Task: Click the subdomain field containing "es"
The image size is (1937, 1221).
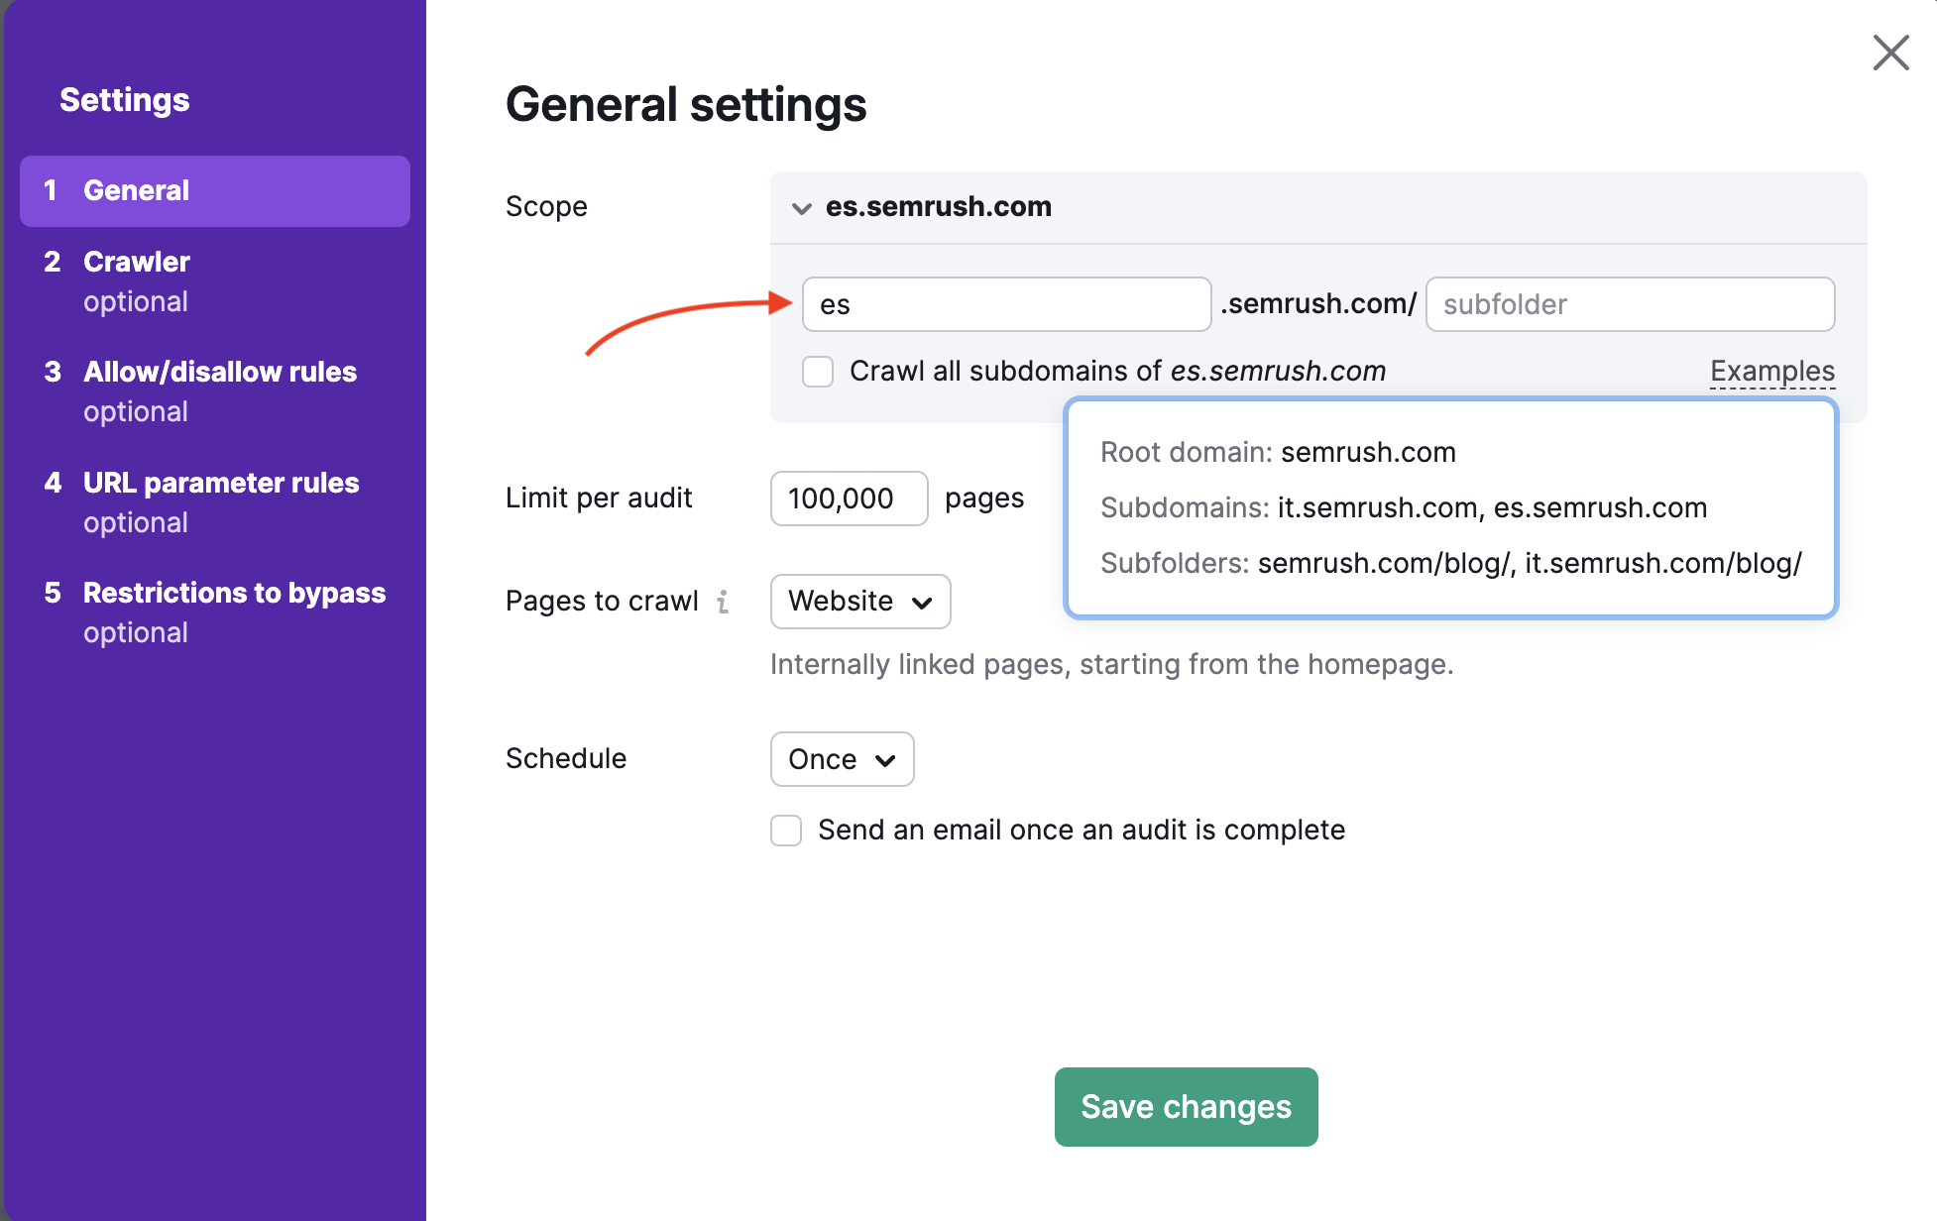Action: (1005, 304)
